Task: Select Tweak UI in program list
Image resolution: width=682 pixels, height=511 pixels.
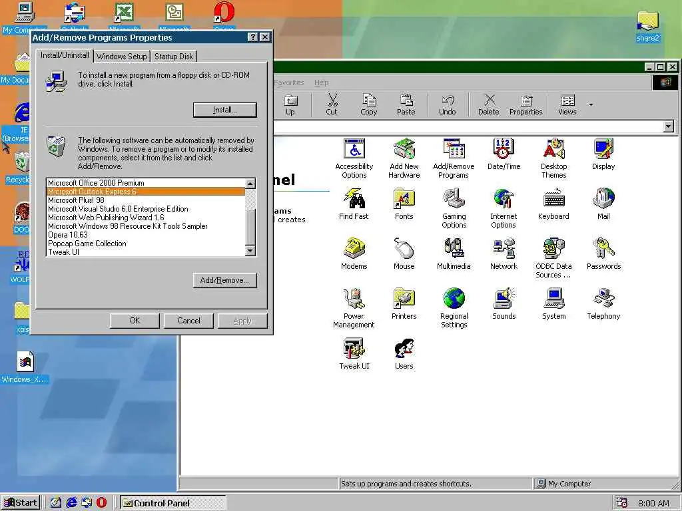Action: tap(145, 252)
